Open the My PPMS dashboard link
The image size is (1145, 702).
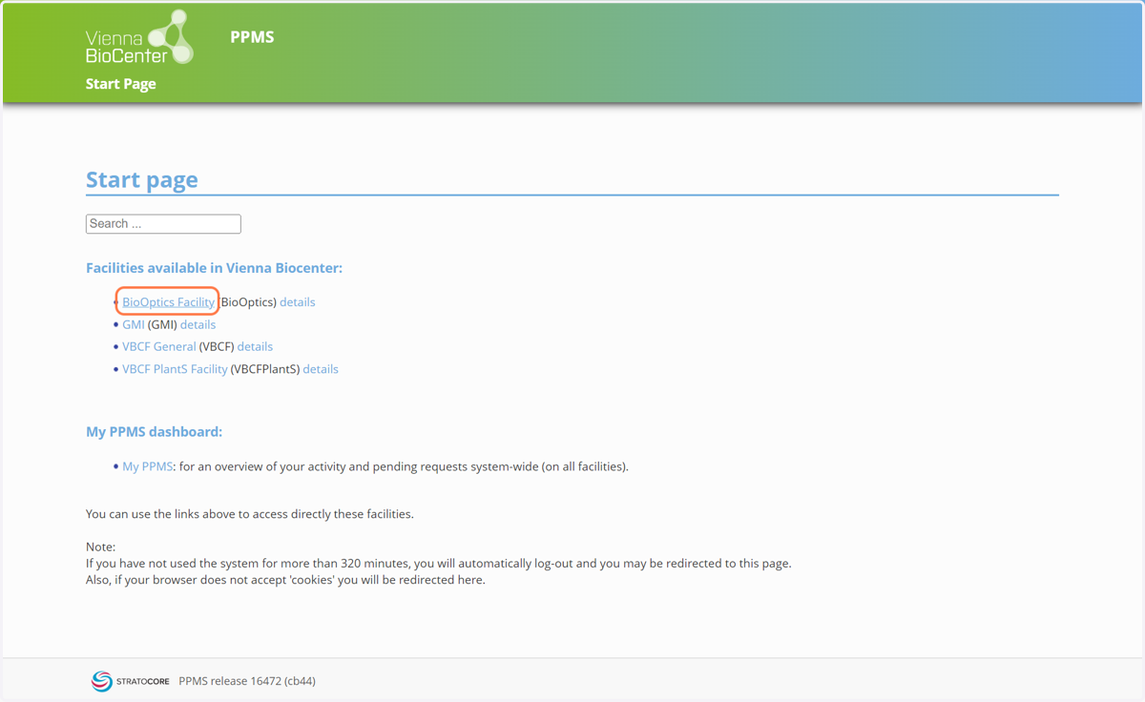pyautogui.click(x=147, y=466)
